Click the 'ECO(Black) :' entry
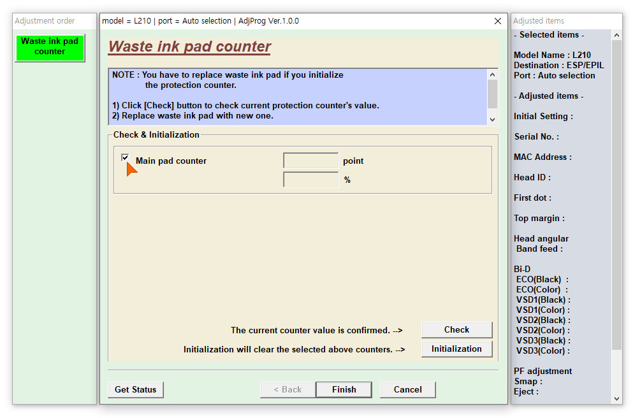633x418 pixels. [x=542, y=279]
